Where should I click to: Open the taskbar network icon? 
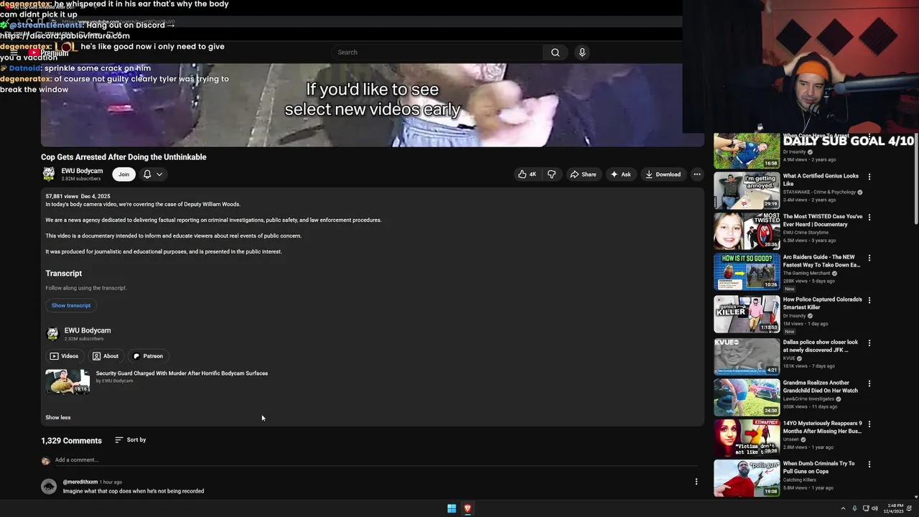(x=865, y=508)
